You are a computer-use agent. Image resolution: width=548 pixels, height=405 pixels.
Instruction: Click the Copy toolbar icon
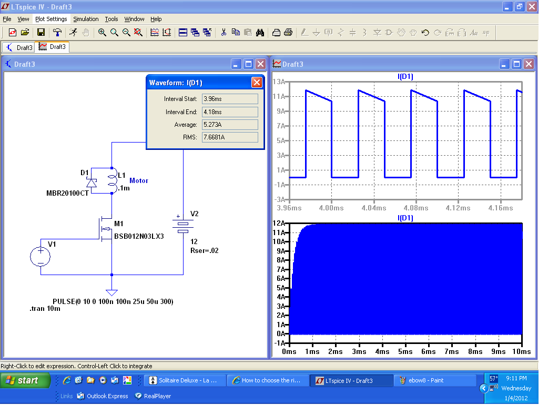pyautogui.click(x=236, y=33)
